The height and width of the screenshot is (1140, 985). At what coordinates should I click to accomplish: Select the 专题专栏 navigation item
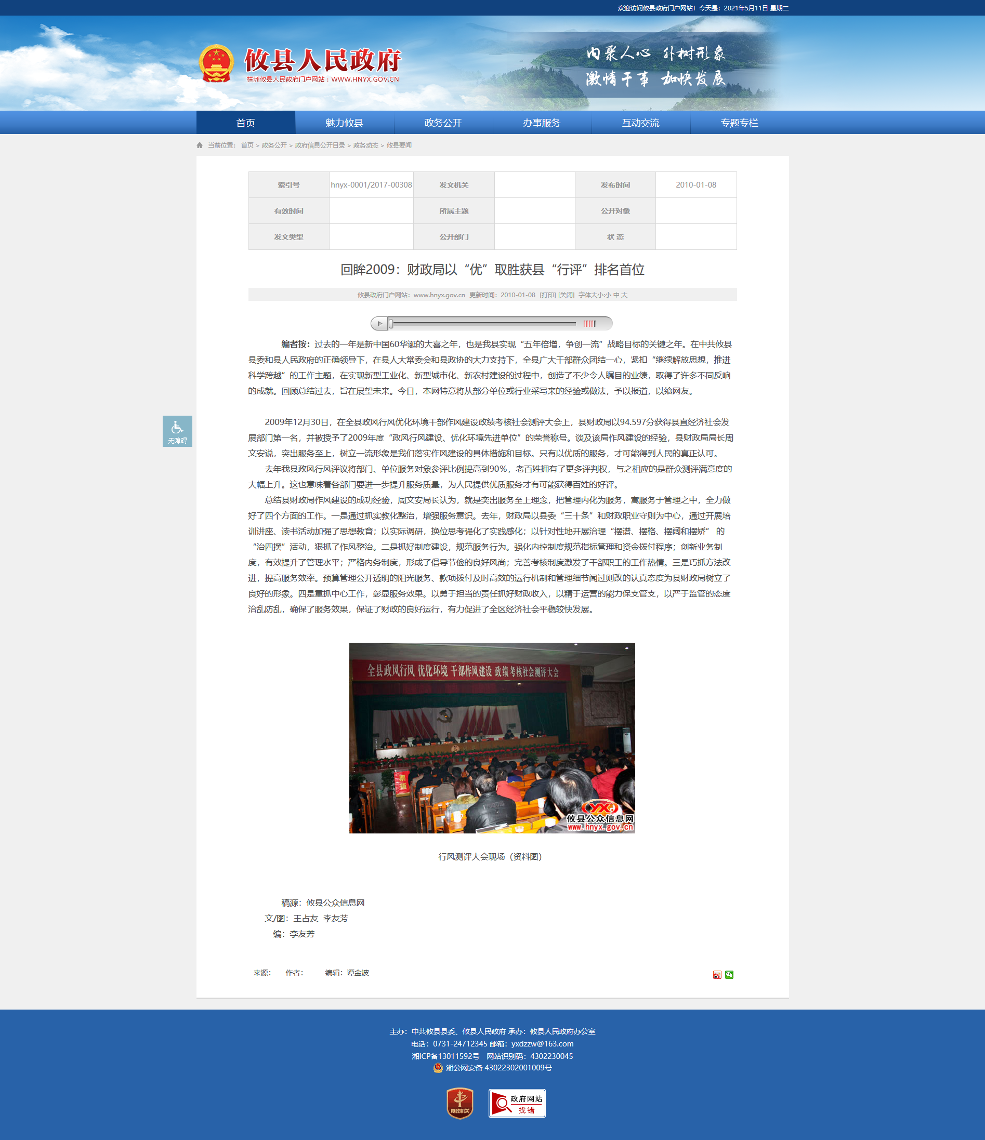coord(739,123)
